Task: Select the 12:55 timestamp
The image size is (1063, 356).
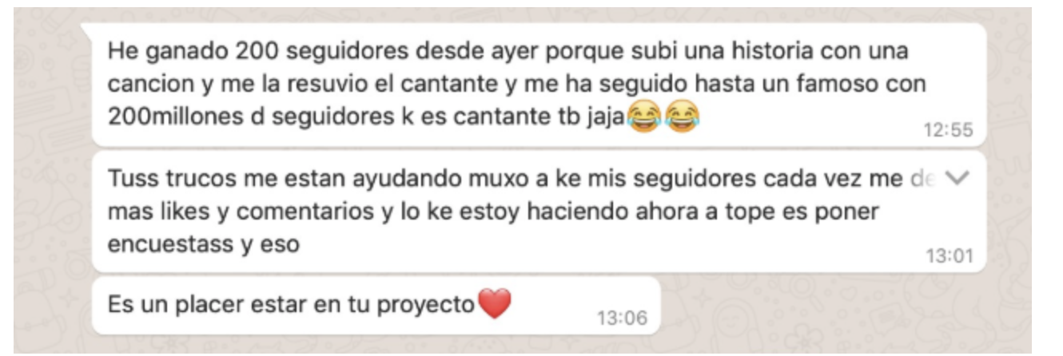Action: [949, 130]
